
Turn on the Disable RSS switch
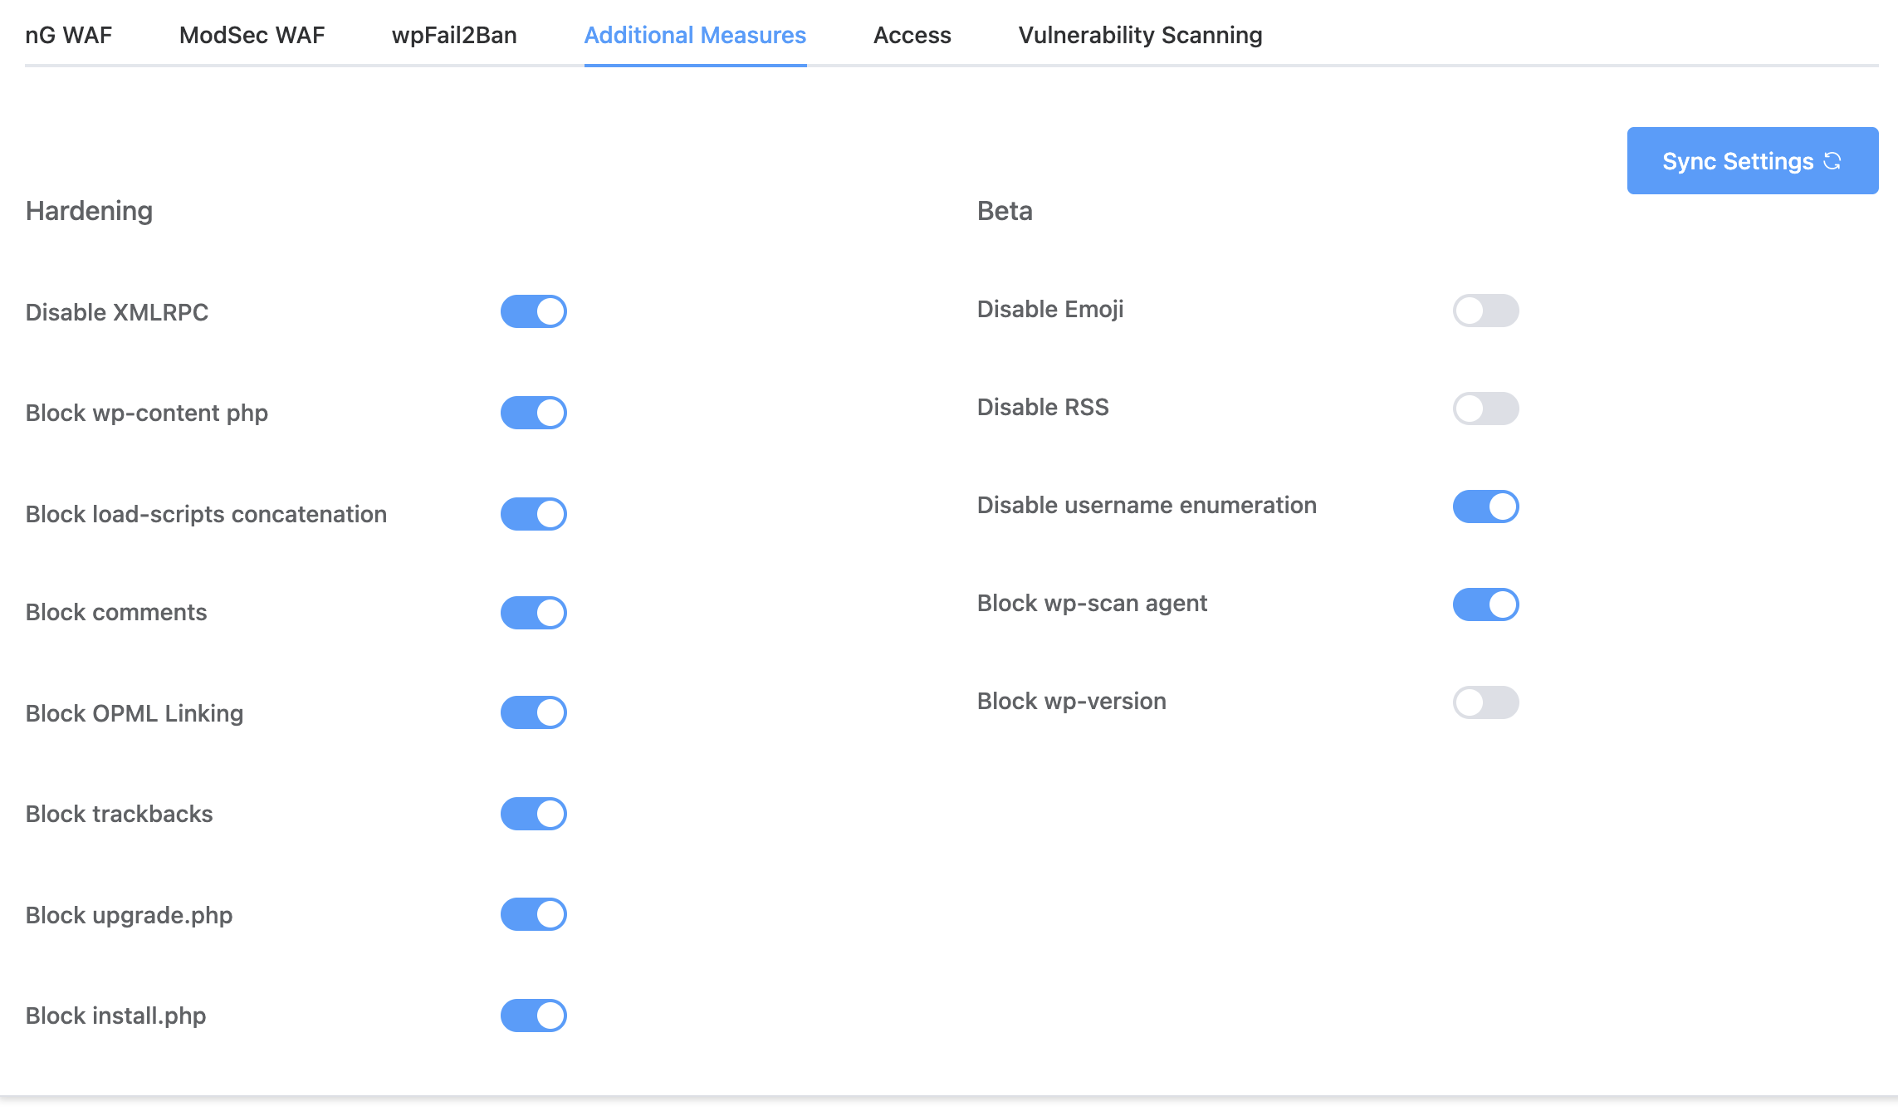click(1485, 409)
